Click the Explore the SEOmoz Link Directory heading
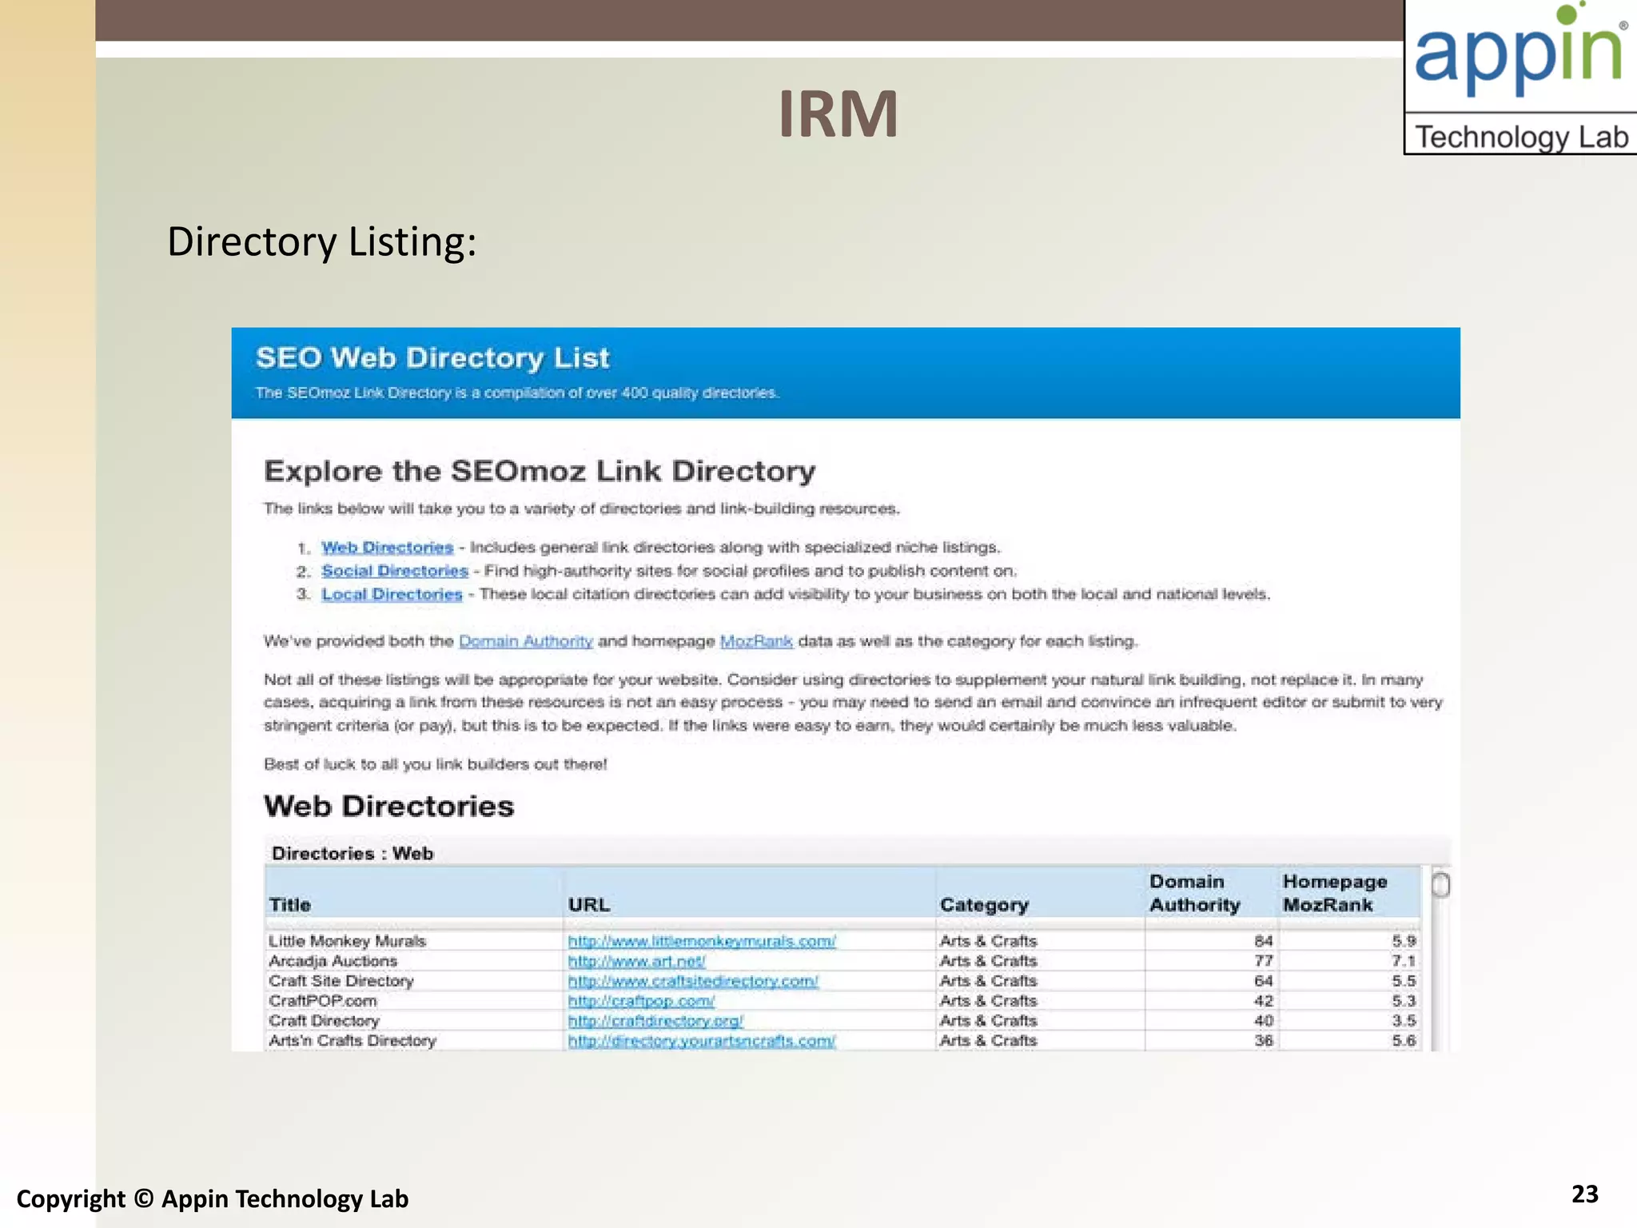Screen dimensions: 1637x1228 tap(540, 471)
